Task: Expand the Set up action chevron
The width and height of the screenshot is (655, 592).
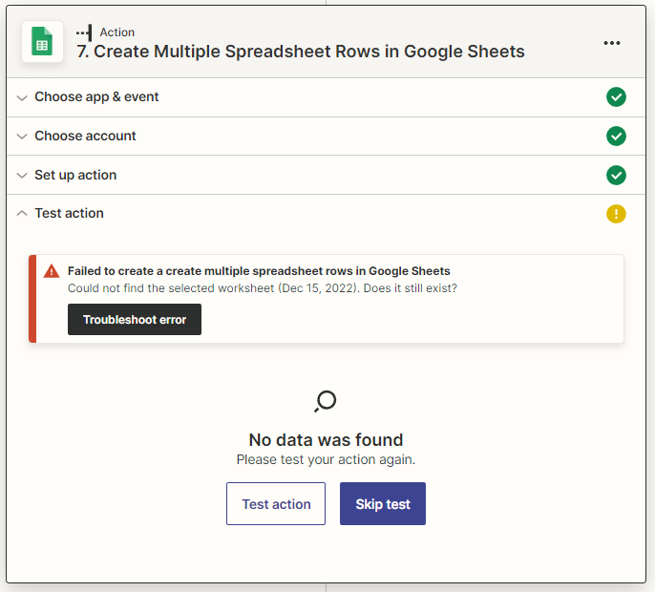Action: (x=22, y=176)
